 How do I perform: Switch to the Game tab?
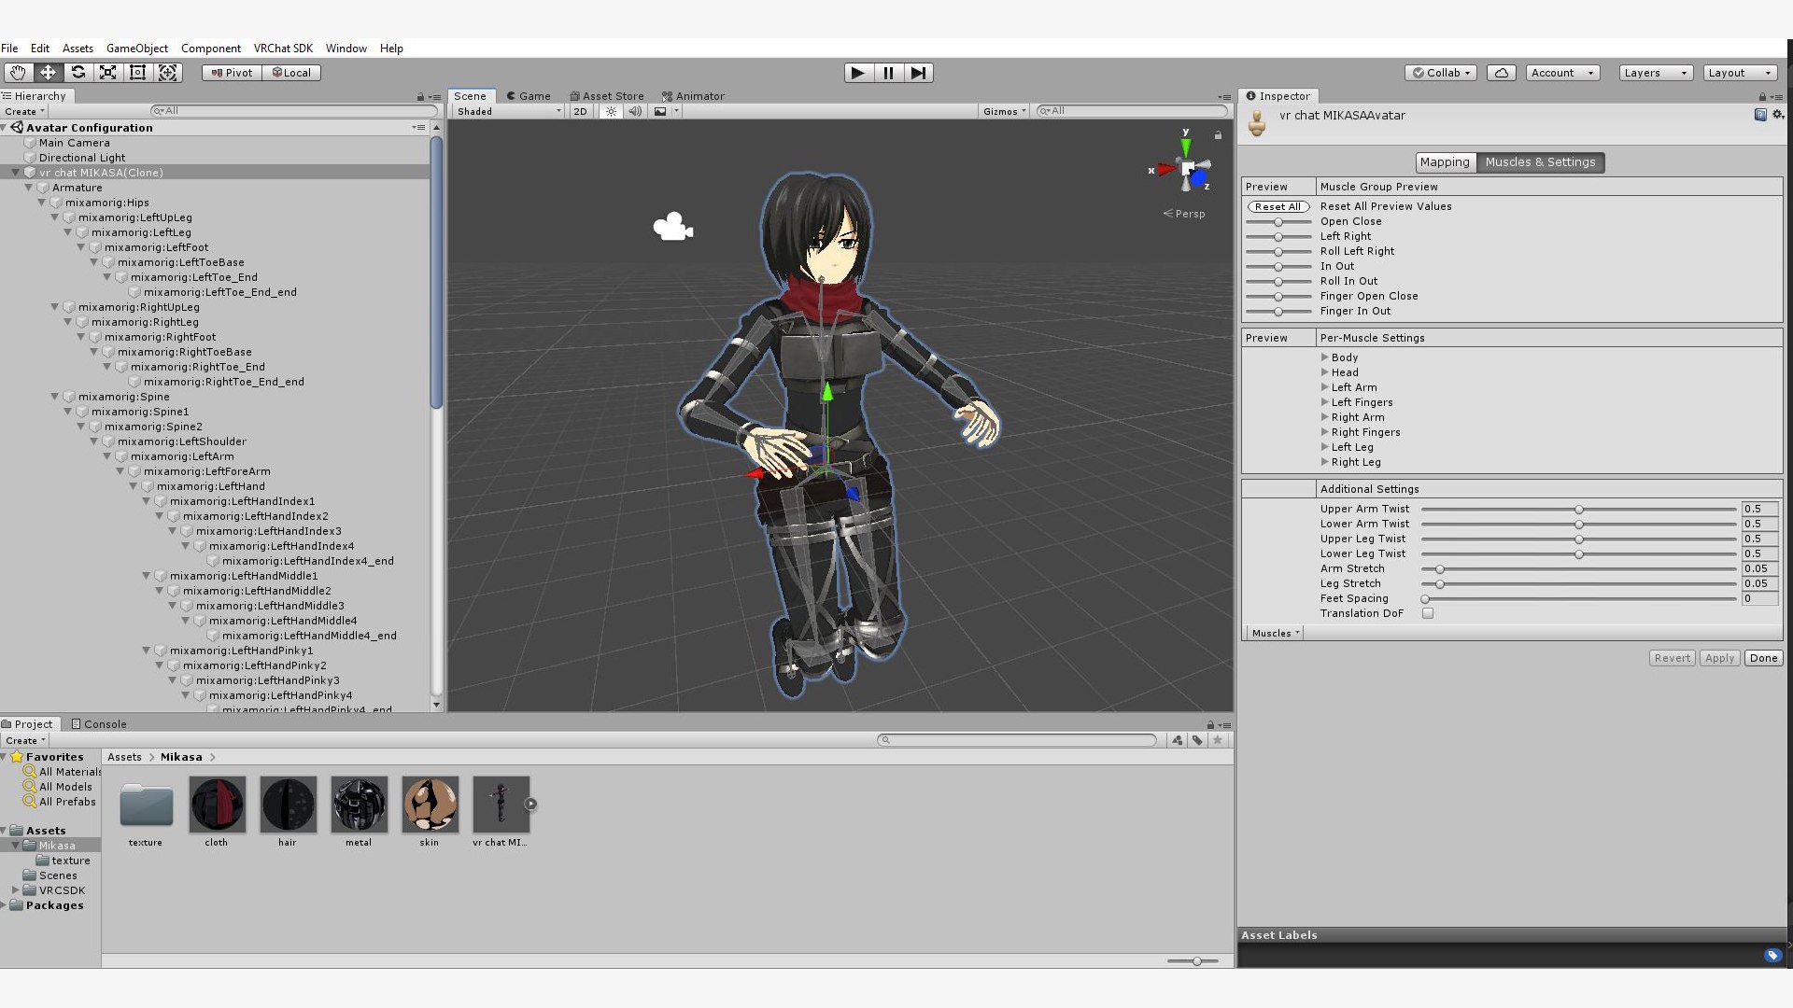[x=529, y=96]
